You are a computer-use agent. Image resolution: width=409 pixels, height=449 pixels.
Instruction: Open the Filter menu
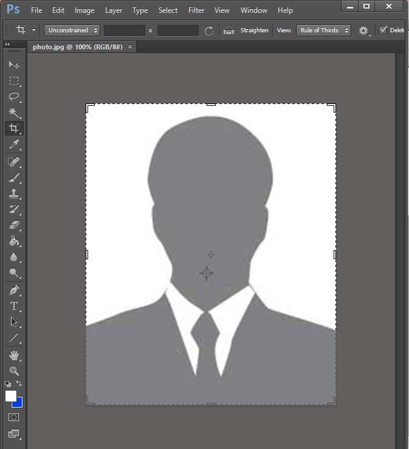(x=196, y=10)
